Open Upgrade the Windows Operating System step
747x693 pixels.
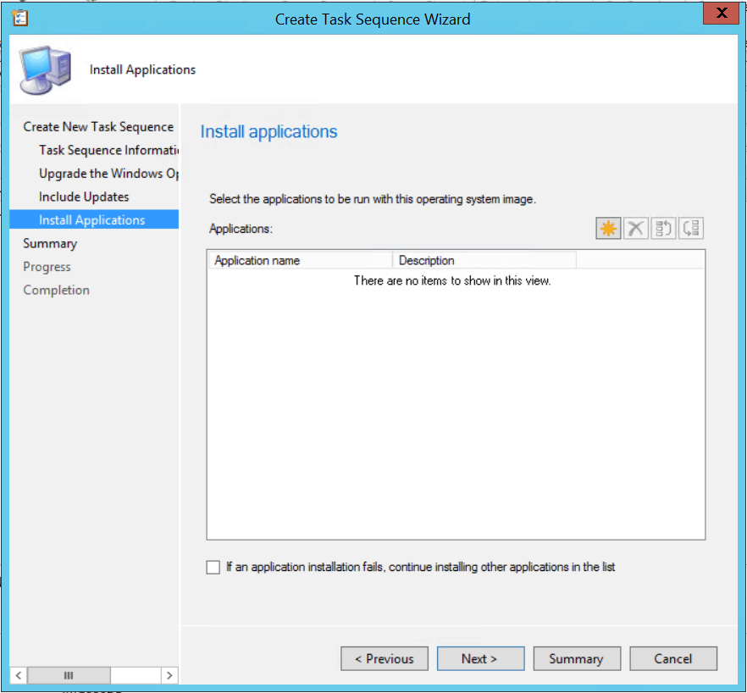tap(108, 174)
